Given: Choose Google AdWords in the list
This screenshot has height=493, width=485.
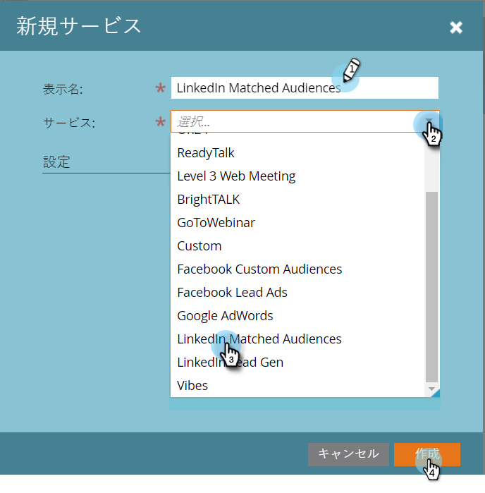Looking at the screenshot, I should click(297, 316).
